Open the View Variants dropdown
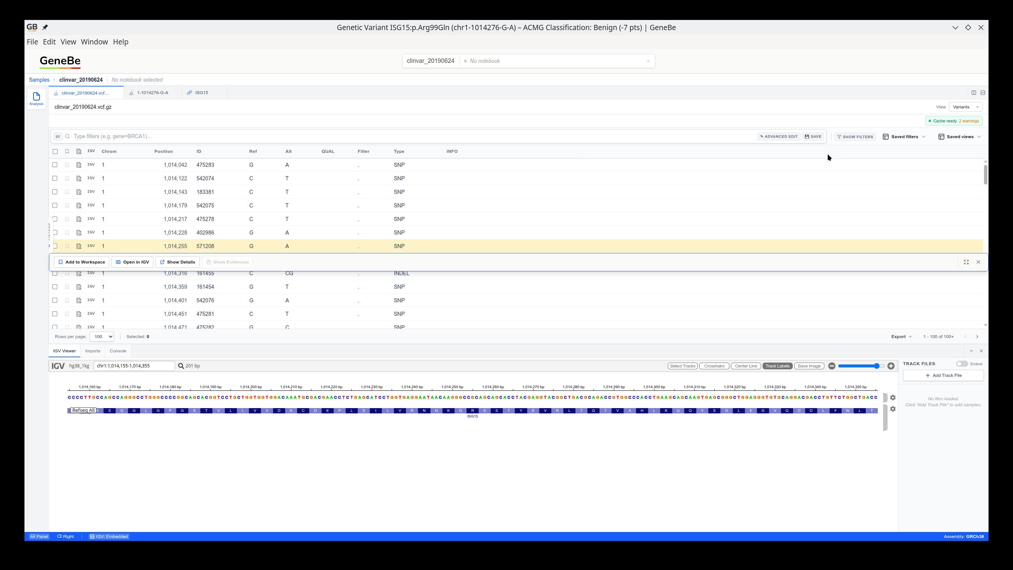Viewport: 1013px width, 570px height. pyautogui.click(x=966, y=107)
